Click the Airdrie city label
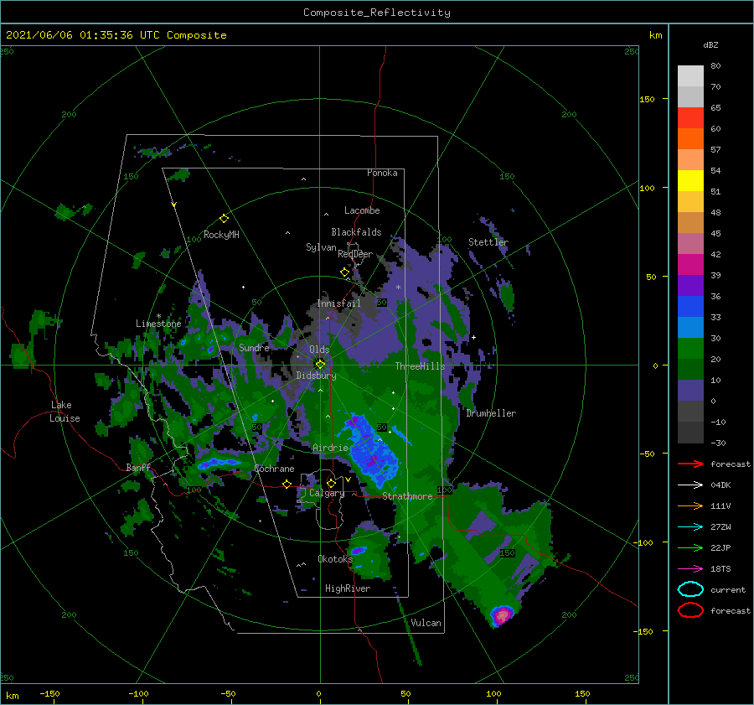The height and width of the screenshot is (705, 754). (330, 448)
